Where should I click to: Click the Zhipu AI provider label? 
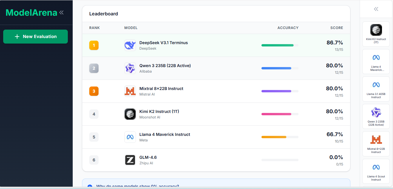(146, 163)
